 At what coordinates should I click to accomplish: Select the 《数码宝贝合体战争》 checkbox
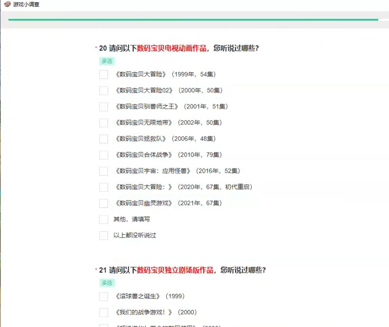tap(103, 155)
